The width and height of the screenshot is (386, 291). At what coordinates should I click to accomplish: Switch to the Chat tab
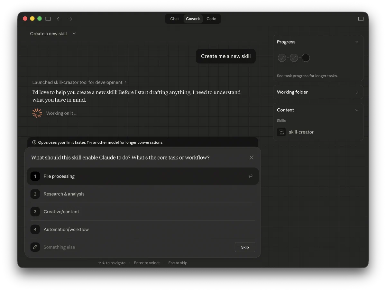tap(174, 19)
